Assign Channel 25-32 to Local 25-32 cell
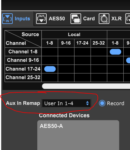Screen dimensions: 130x150 click(99, 78)
